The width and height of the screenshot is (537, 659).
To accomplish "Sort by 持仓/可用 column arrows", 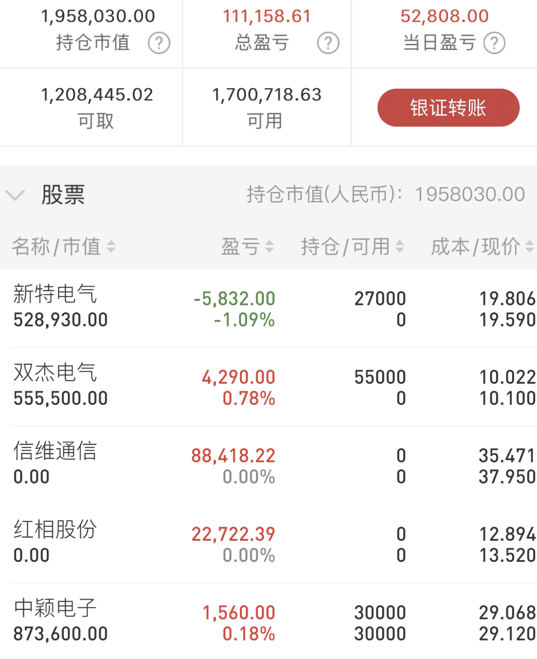I will (x=399, y=246).
